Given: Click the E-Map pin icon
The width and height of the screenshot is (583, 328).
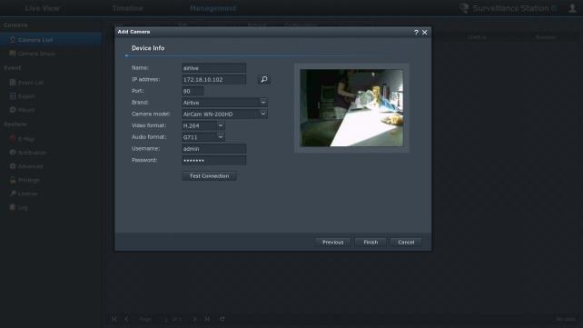Looking at the screenshot, I should [13, 139].
